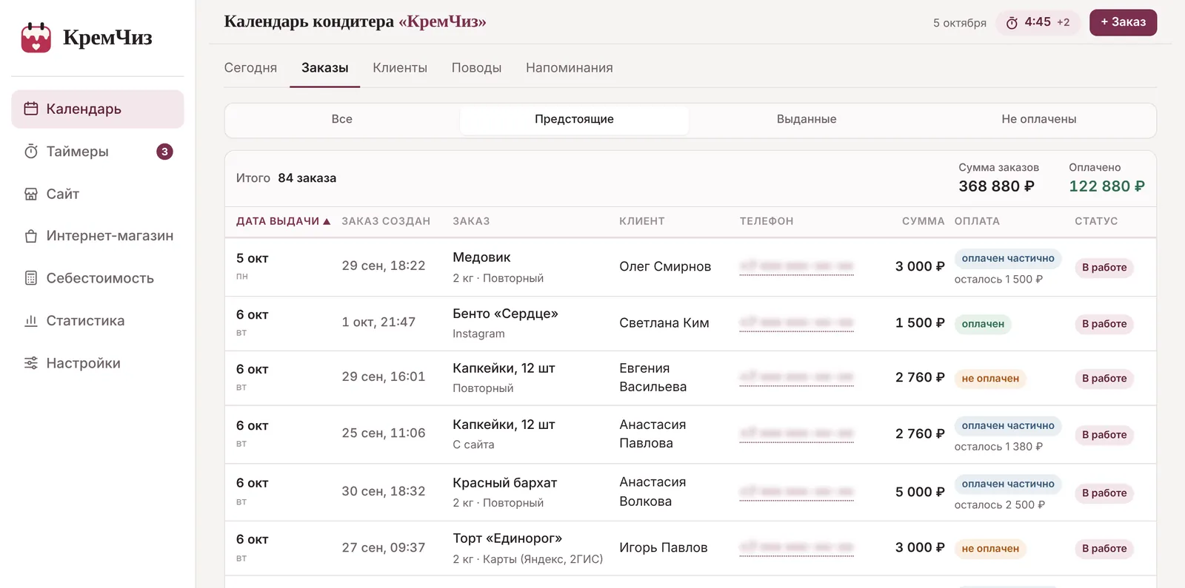
Task: Switch to the Клиенты tab
Action: pyautogui.click(x=400, y=68)
